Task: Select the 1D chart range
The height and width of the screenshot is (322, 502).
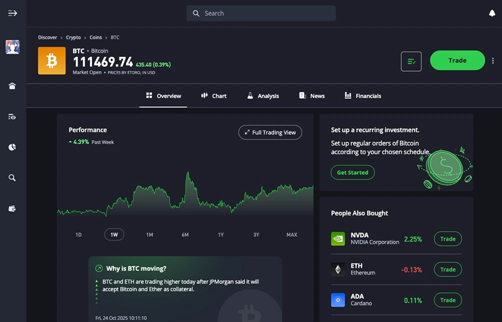Action: pyautogui.click(x=78, y=235)
